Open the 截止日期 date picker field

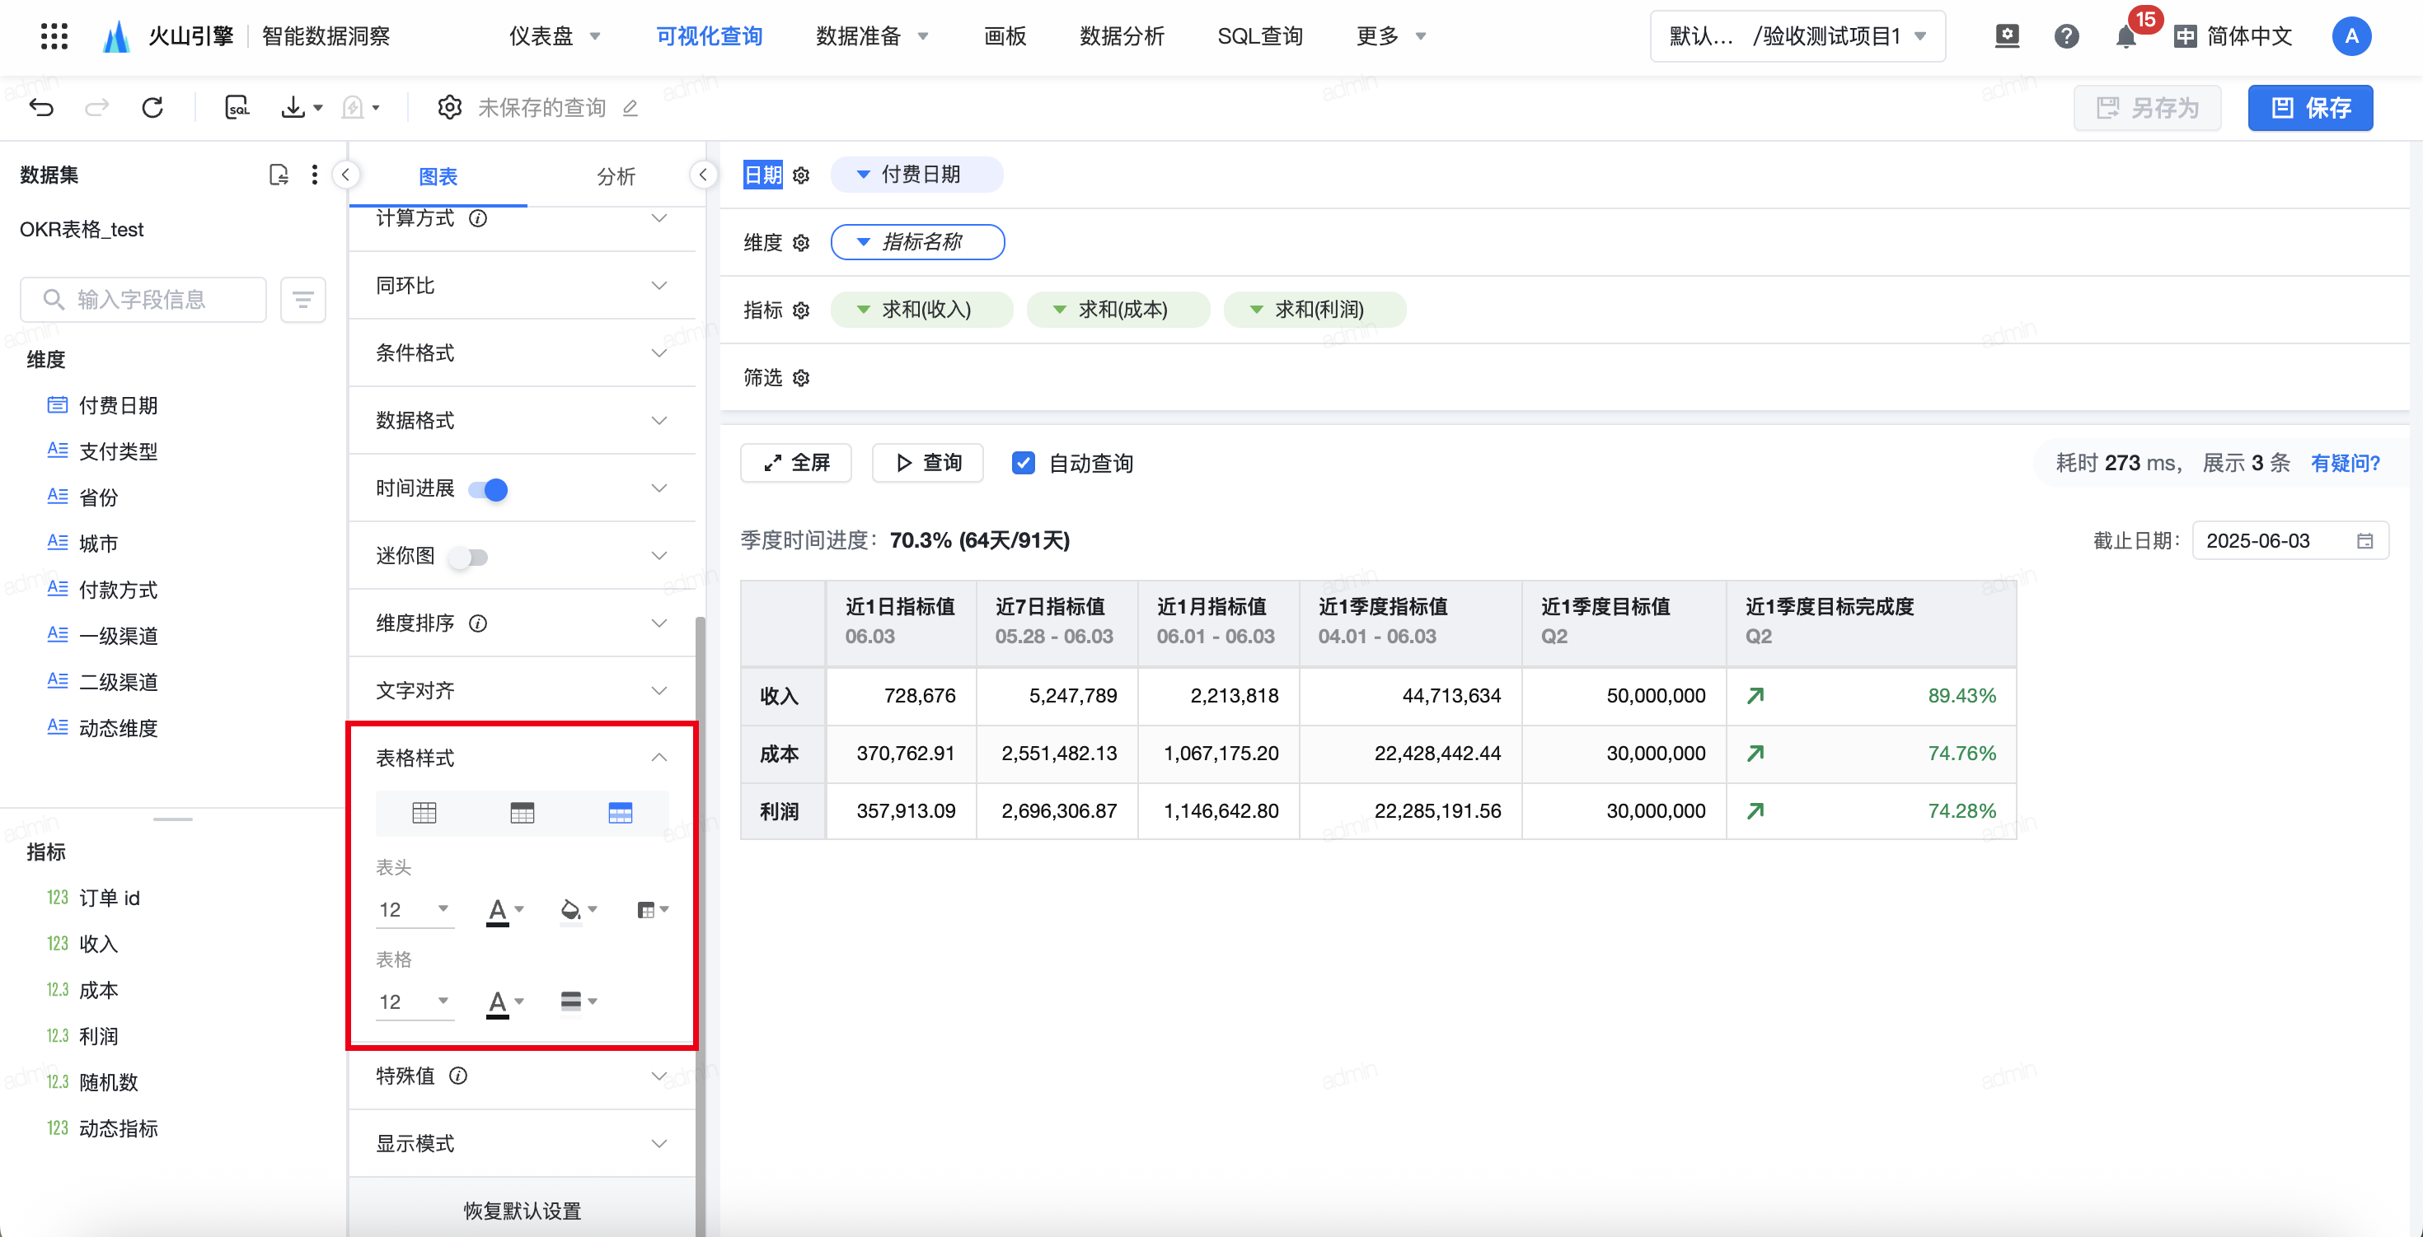click(2289, 541)
